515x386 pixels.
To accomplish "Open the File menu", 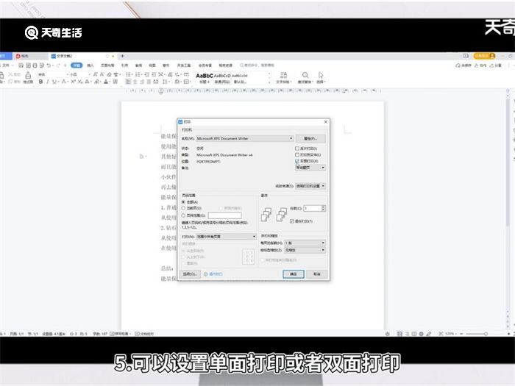I will pos(6,65).
